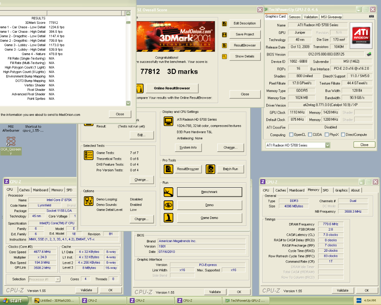Switch to the Sensors tab in GPU-Z
The image size is (381, 305).
(295, 17)
